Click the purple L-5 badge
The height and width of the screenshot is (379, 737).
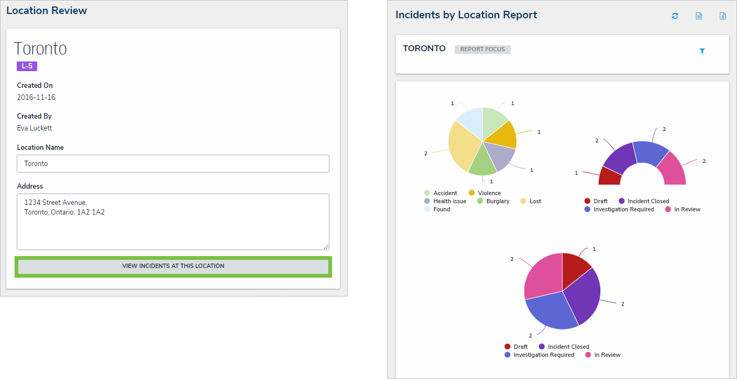point(27,66)
